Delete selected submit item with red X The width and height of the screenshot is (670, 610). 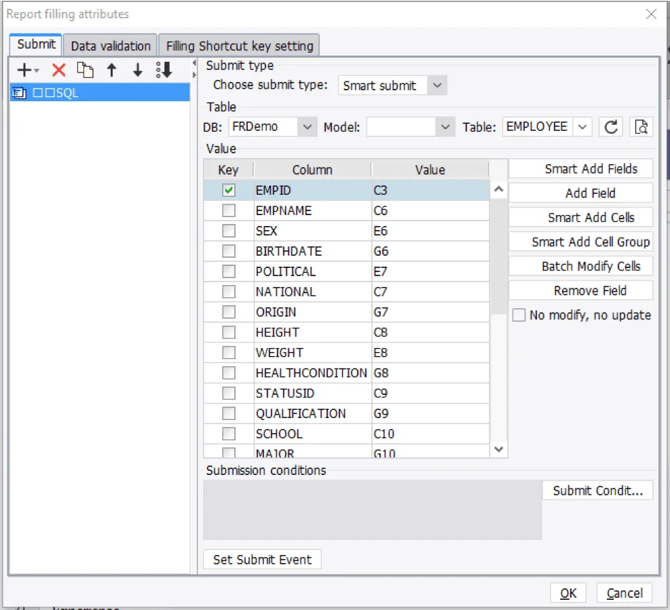[59, 70]
